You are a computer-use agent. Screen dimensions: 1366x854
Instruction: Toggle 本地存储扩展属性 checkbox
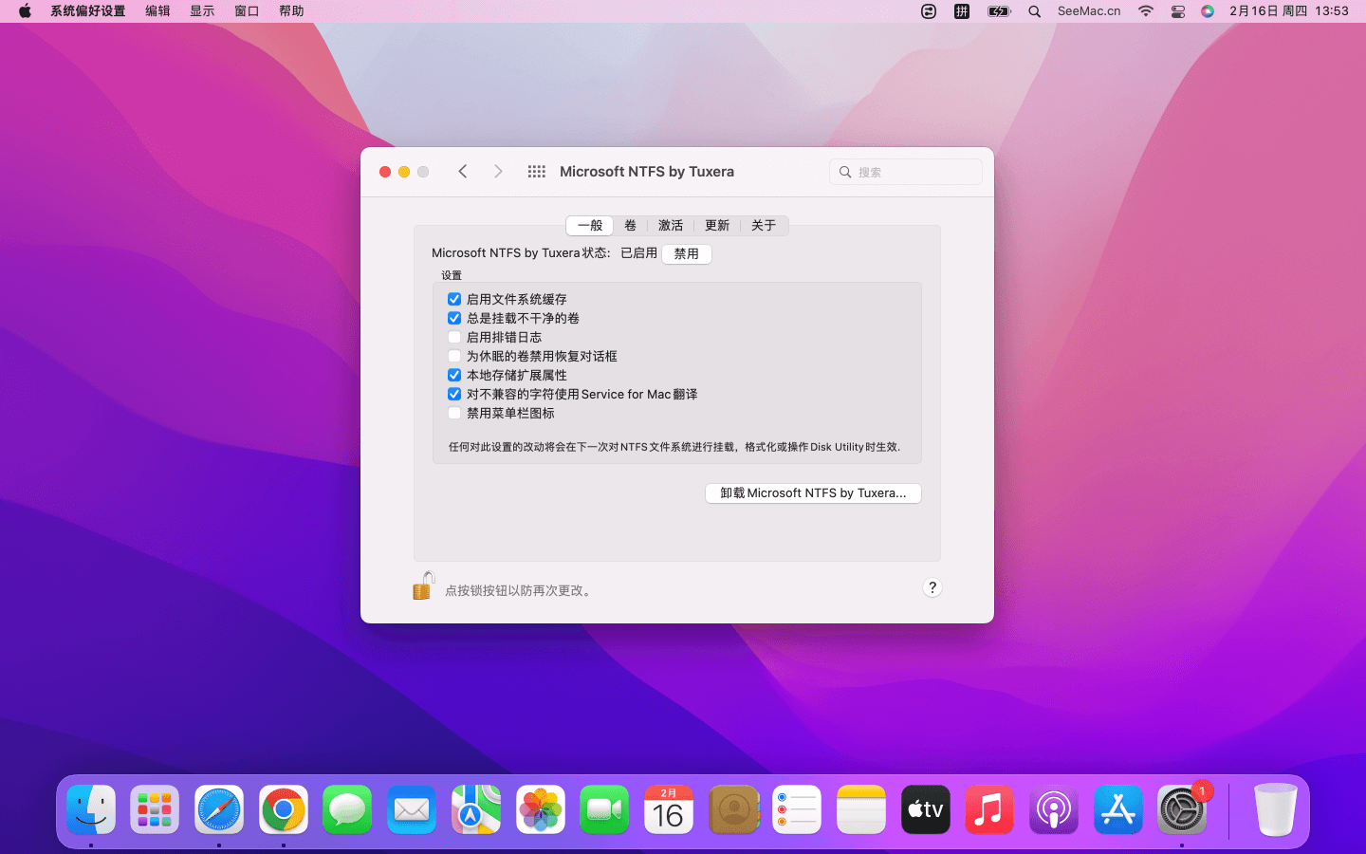(454, 375)
